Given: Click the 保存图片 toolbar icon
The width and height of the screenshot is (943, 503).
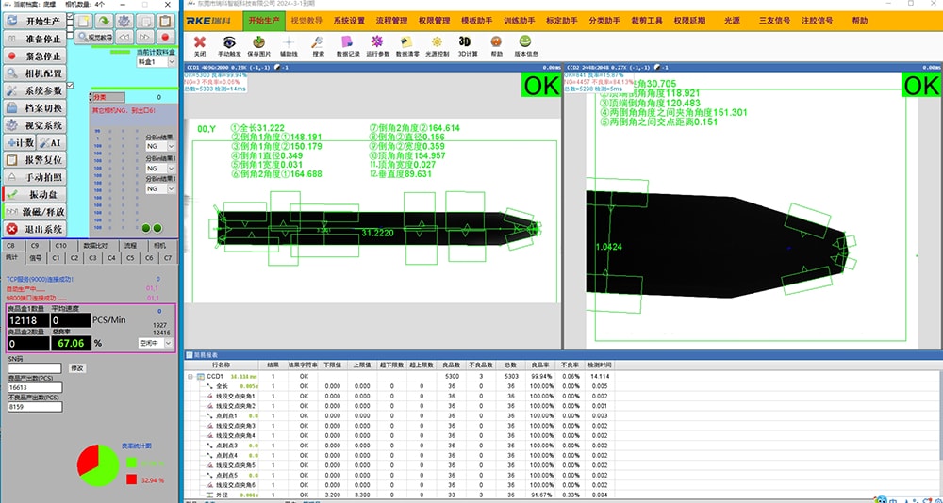Looking at the screenshot, I should point(259,44).
